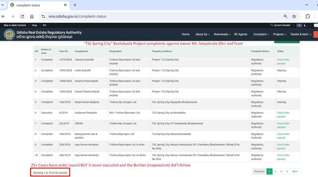Image resolution: width=318 pixels, height=177 pixels.
Task: Open Final Order passed for case 20/2019
Action: point(283,125)
